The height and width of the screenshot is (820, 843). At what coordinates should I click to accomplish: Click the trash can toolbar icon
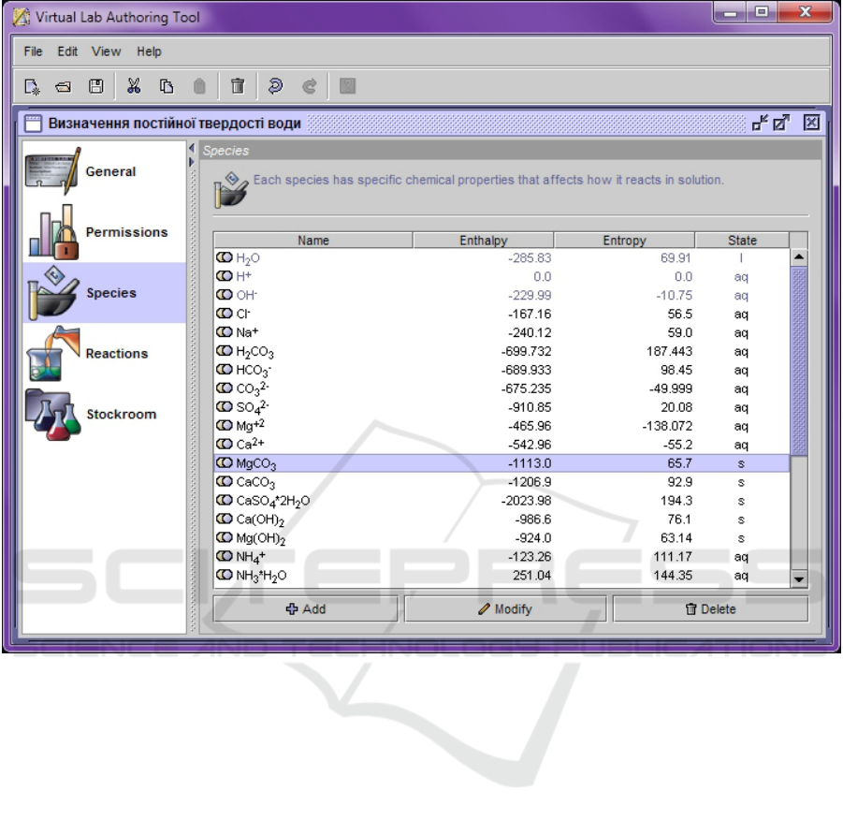click(238, 87)
